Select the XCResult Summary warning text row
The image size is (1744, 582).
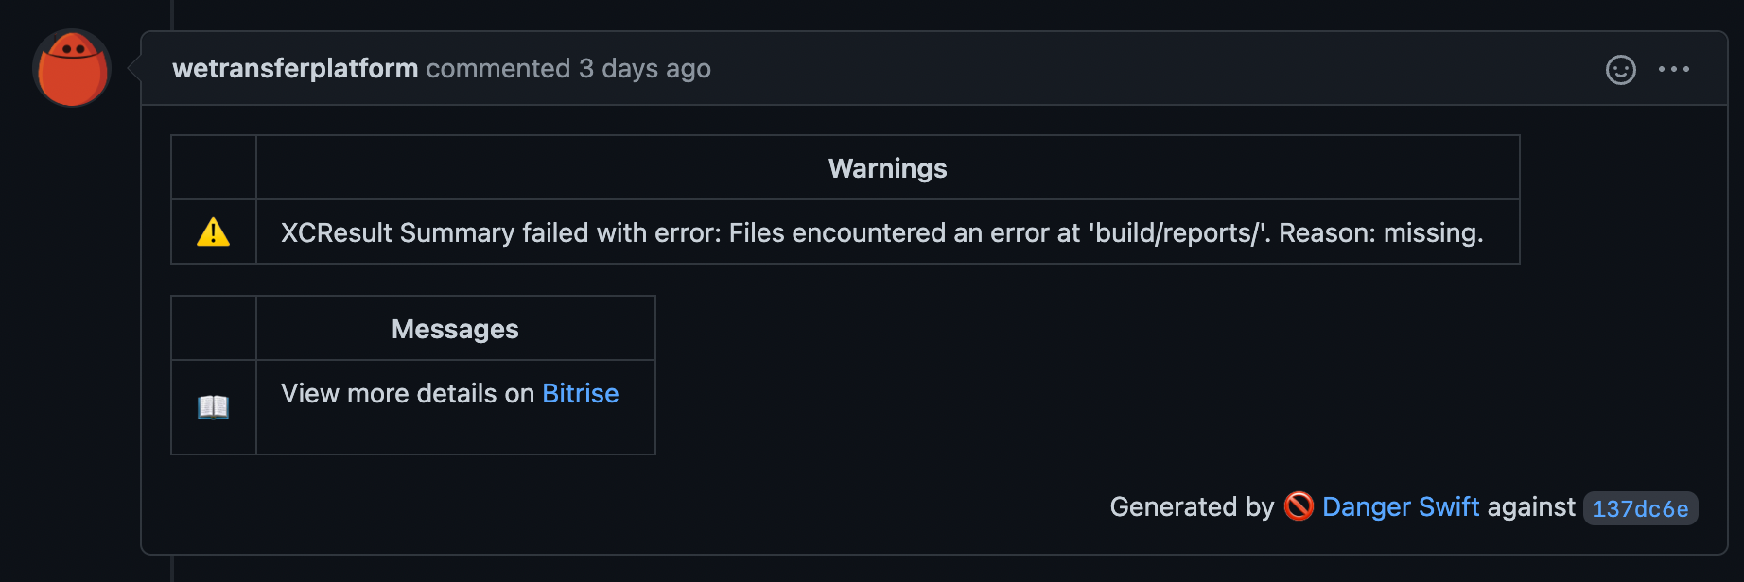pyautogui.click(x=883, y=231)
